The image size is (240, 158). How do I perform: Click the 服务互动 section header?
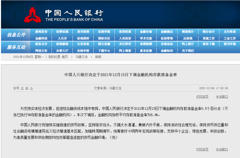point(16,47)
